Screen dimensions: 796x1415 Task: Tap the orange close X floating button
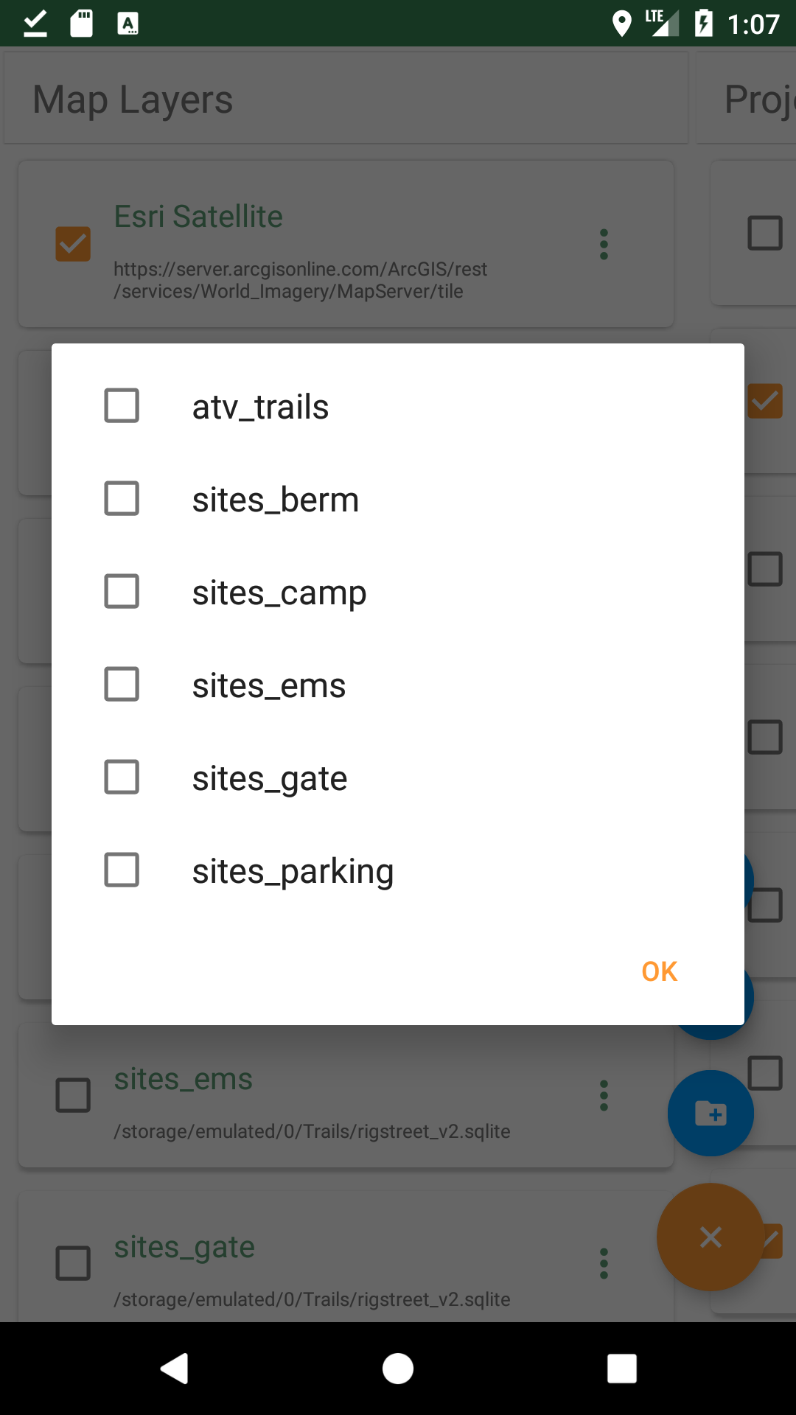coord(711,1237)
